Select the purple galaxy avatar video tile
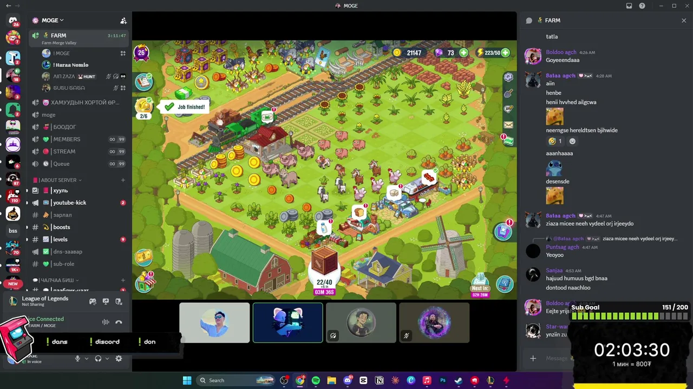The height and width of the screenshot is (389, 693). coord(434,323)
